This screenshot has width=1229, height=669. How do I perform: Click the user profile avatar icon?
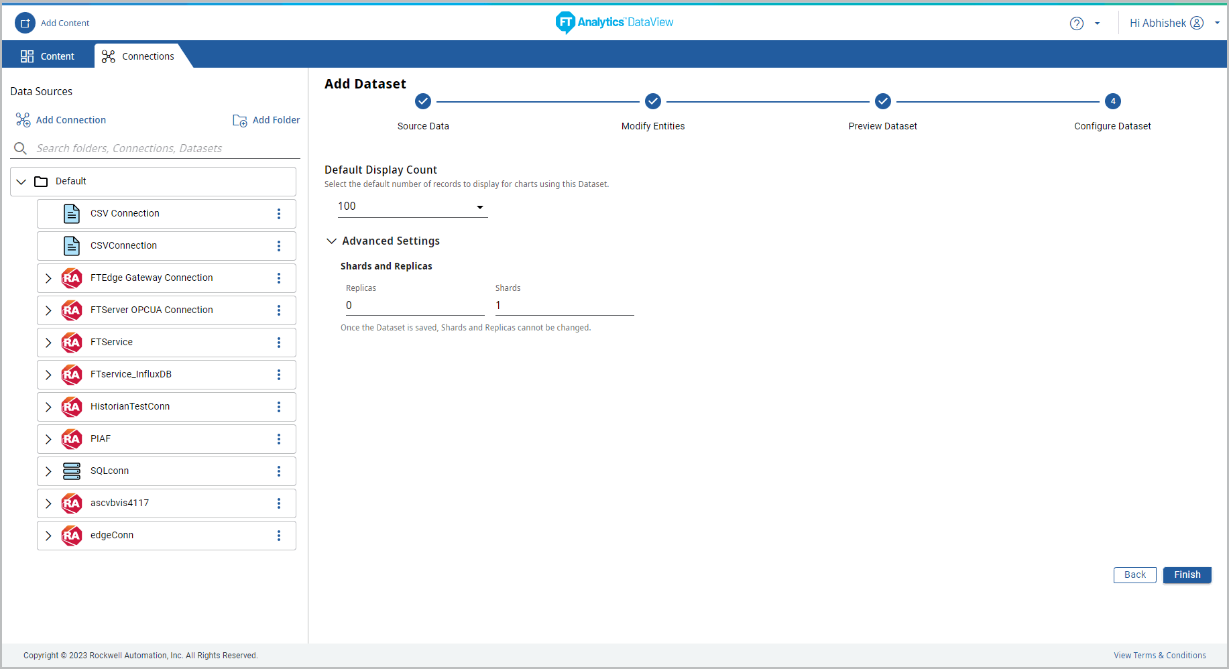1197,23
